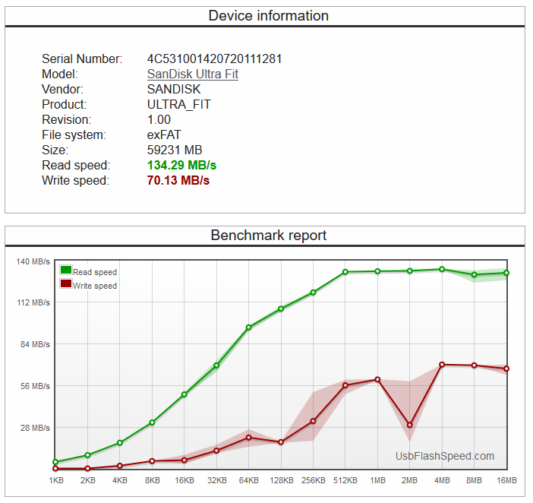Open the SanDisk Ultra Fit model link
This screenshot has height=503, width=533.
[193, 74]
